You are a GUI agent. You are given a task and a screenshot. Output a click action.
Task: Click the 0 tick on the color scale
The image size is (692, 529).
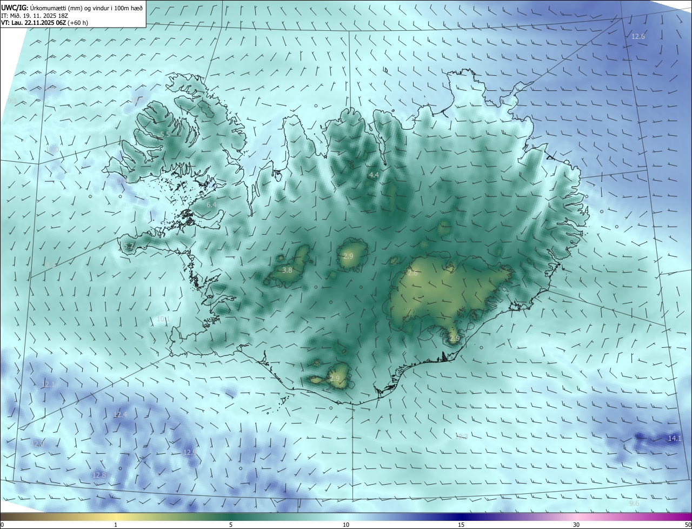coord(2,525)
